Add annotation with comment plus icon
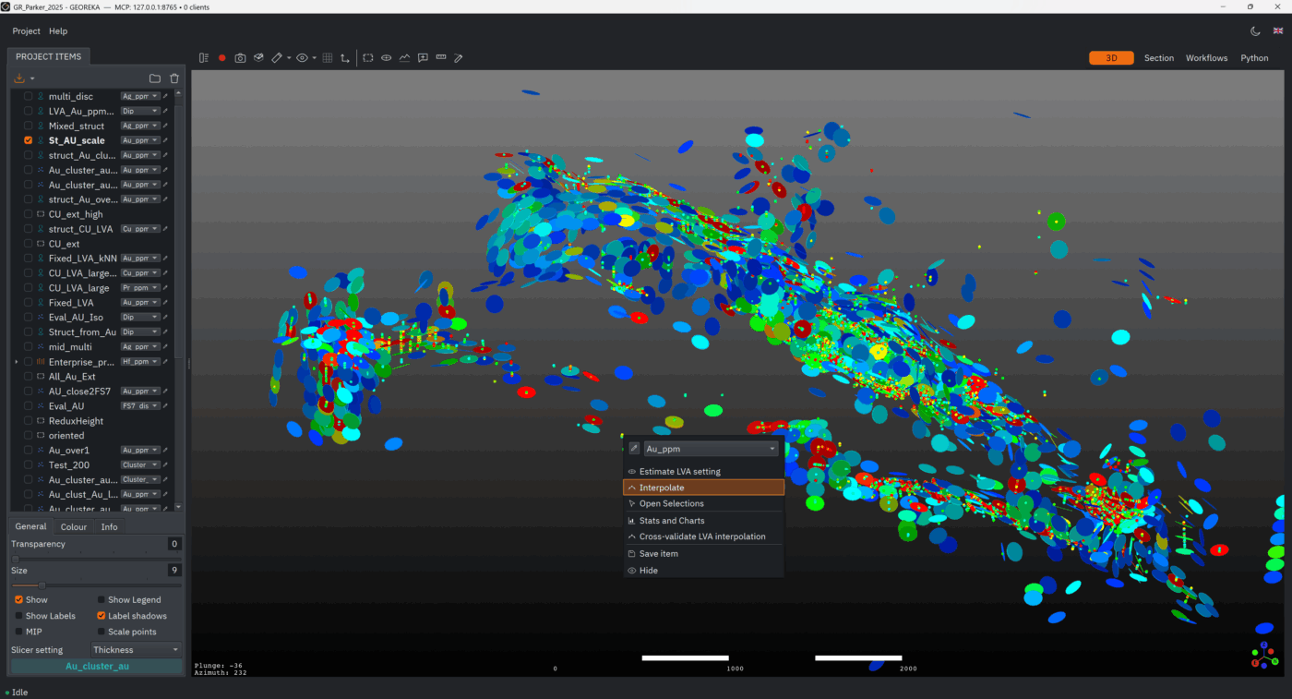 tap(423, 58)
